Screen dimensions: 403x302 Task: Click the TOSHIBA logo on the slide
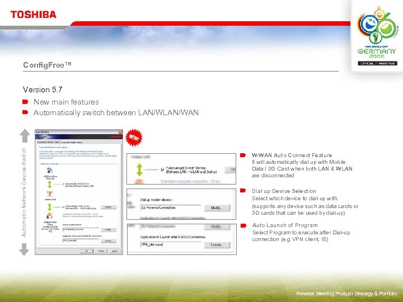click(34, 15)
